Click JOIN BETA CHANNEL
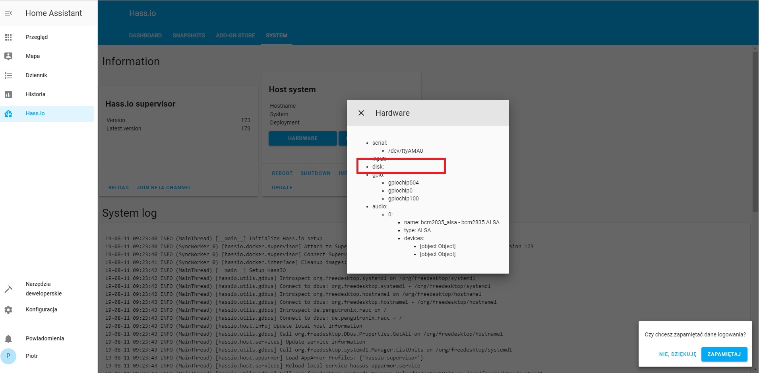The width and height of the screenshot is (763, 373). point(164,188)
